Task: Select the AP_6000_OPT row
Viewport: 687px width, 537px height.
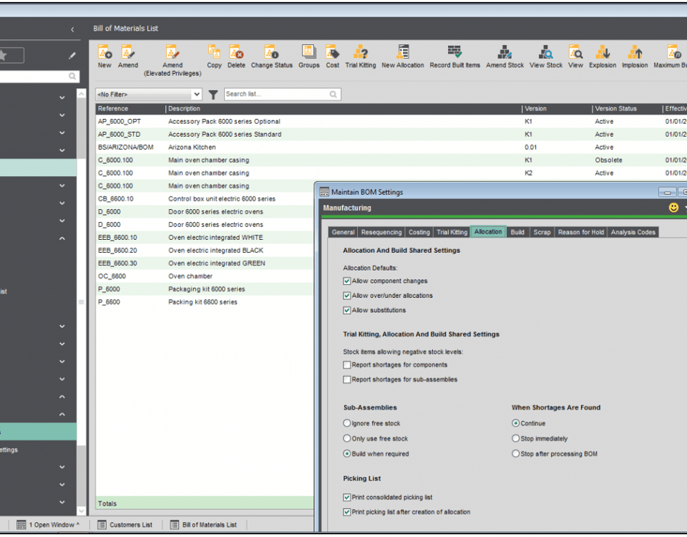Action: click(x=391, y=122)
